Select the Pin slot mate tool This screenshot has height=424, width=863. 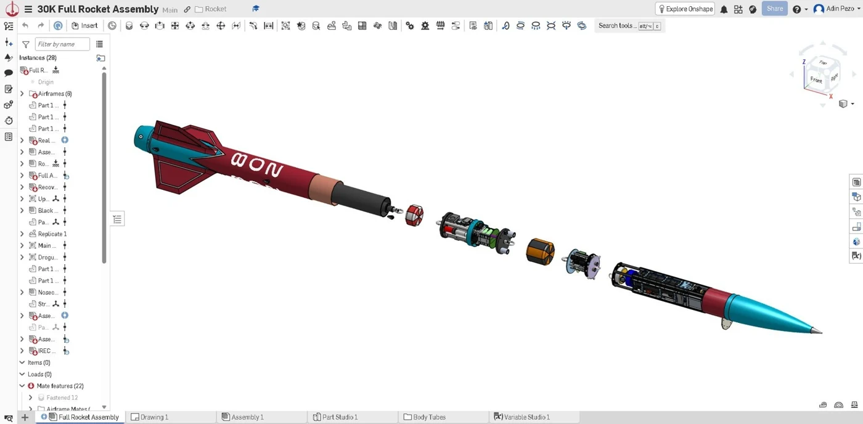coord(205,26)
